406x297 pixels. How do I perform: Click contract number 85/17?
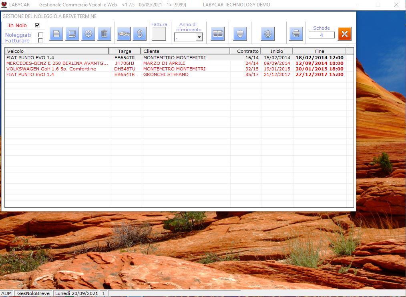[252, 74]
